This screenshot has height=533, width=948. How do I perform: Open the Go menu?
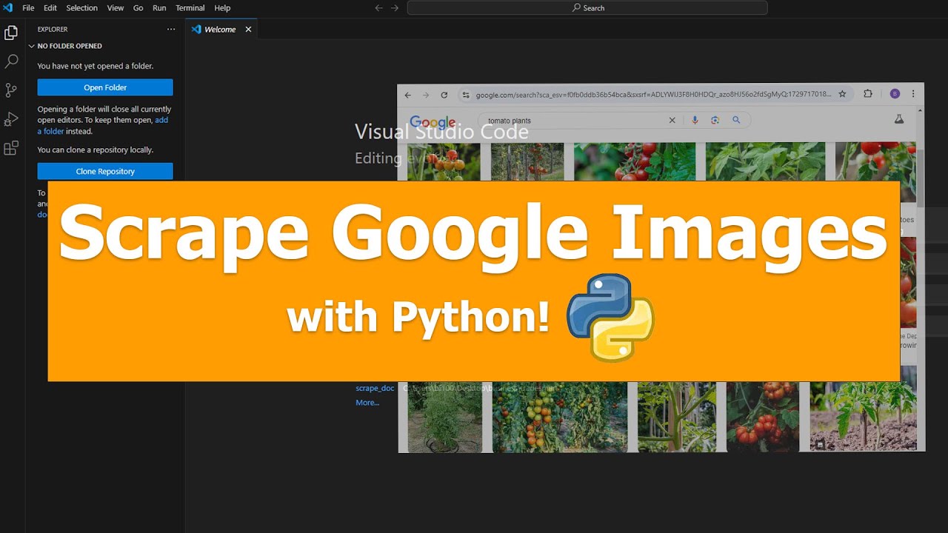point(138,8)
